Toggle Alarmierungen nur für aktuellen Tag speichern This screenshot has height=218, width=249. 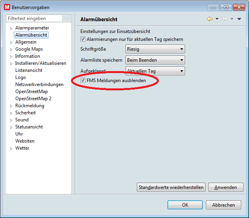(x=83, y=39)
